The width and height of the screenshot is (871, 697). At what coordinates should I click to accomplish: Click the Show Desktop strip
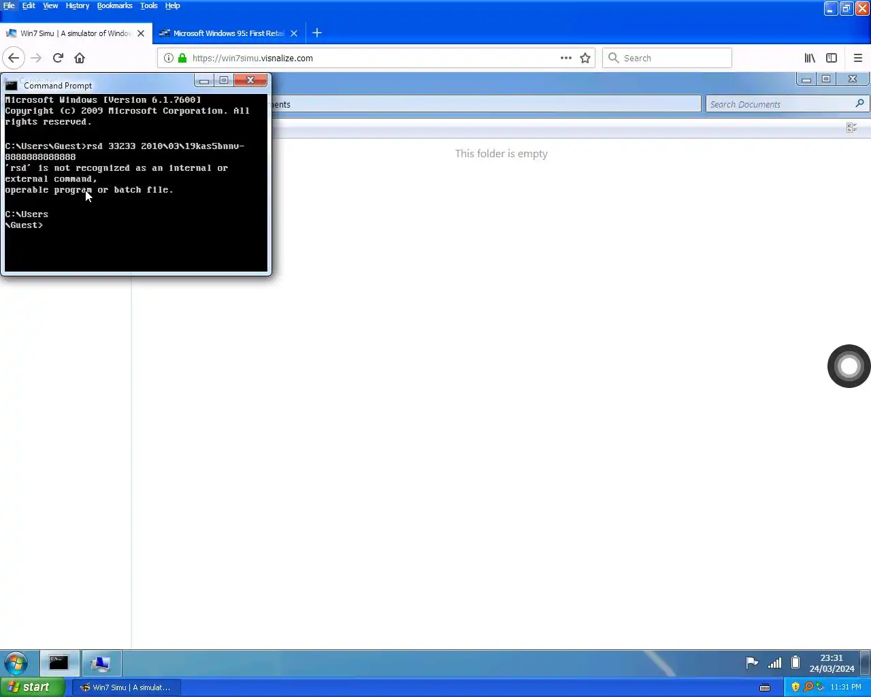pos(865,663)
